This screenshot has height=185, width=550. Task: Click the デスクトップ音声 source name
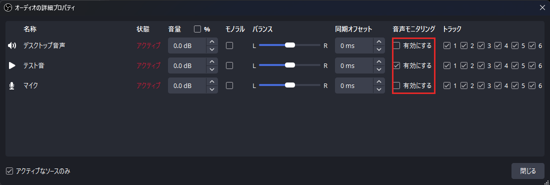(44, 45)
